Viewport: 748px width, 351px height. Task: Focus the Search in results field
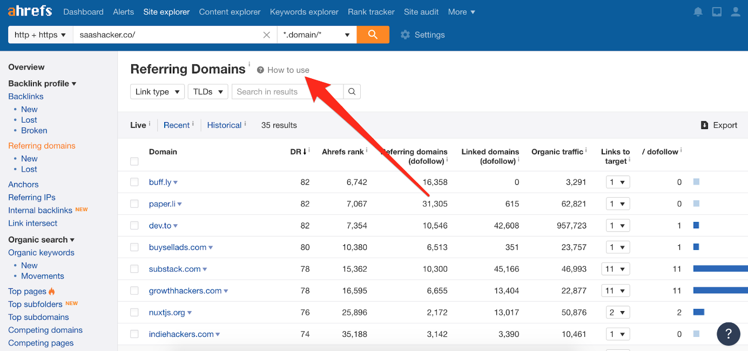(288, 92)
